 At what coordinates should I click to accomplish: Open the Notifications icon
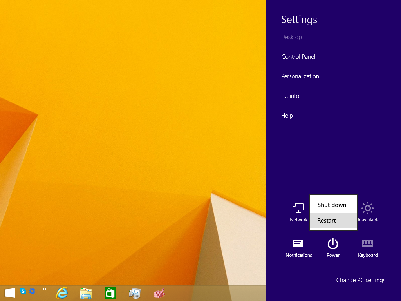point(298,247)
